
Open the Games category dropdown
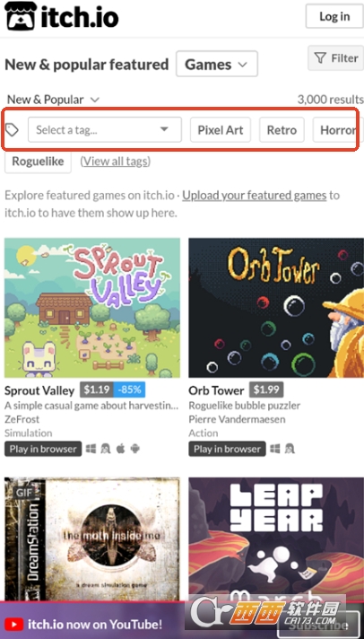[x=217, y=64]
